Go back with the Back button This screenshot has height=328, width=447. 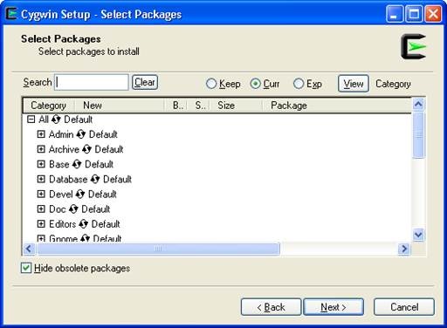pos(271,307)
